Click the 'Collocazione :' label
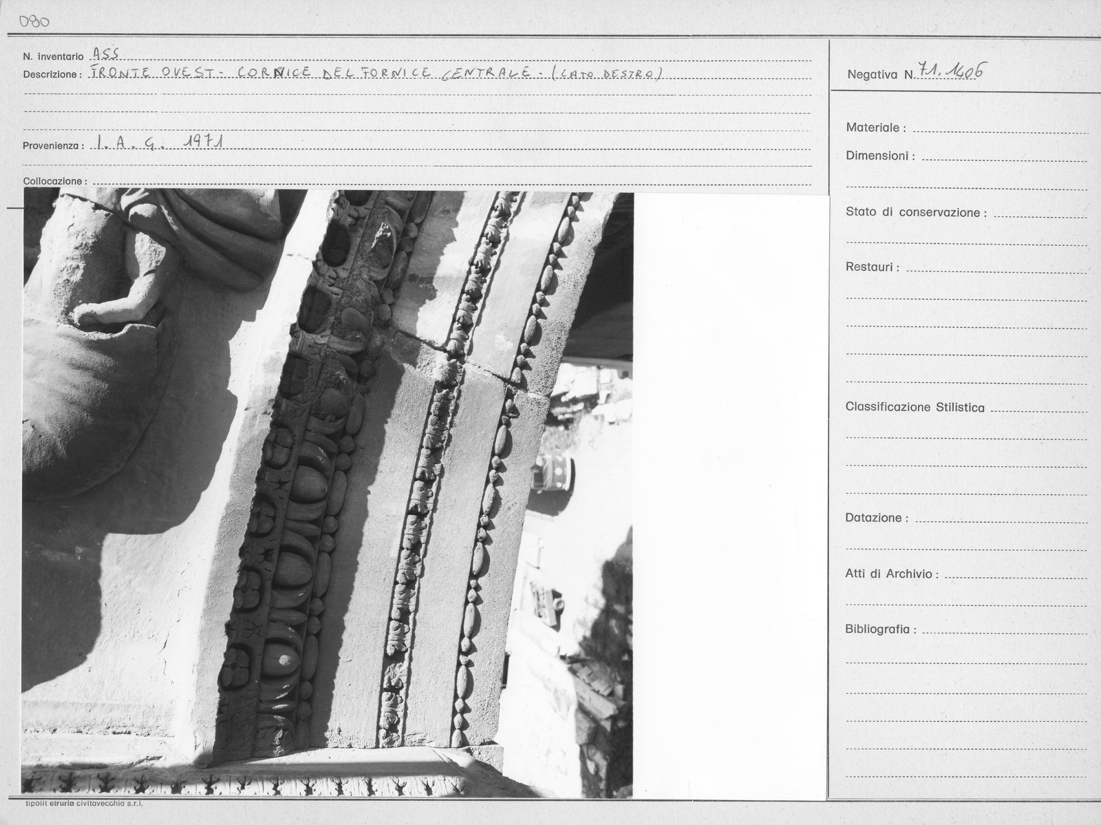Image resolution: width=1101 pixels, height=825 pixels. pos(55,181)
